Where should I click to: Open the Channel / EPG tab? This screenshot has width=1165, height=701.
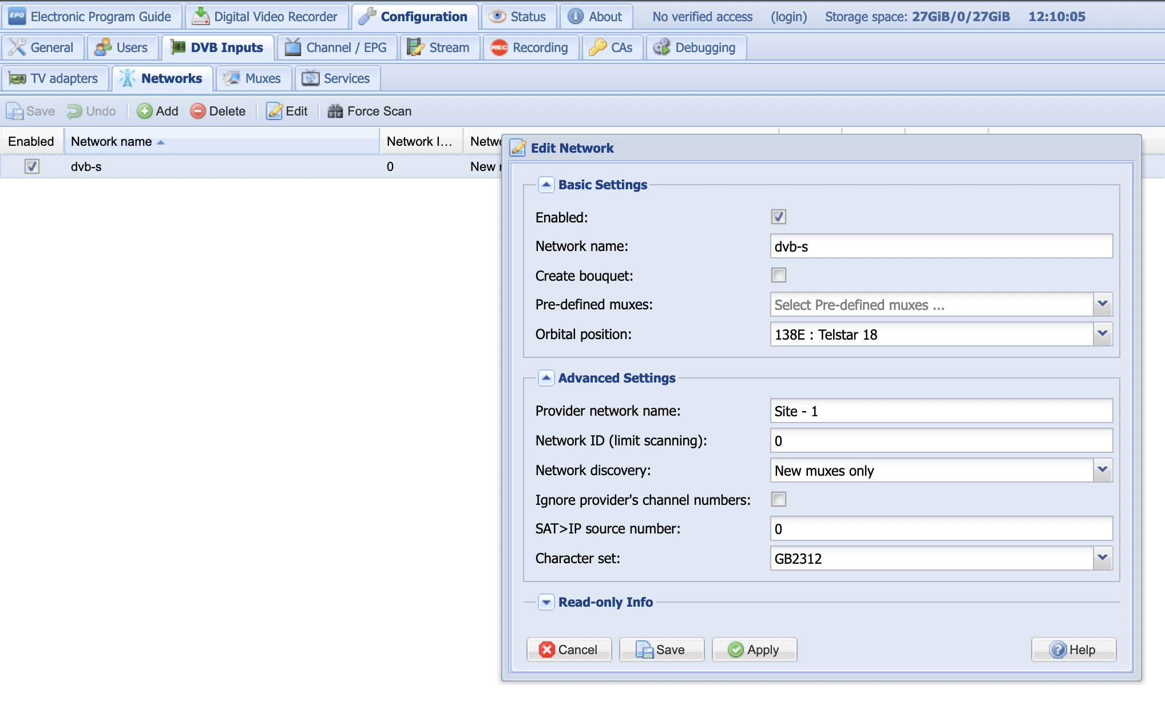click(337, 47)
